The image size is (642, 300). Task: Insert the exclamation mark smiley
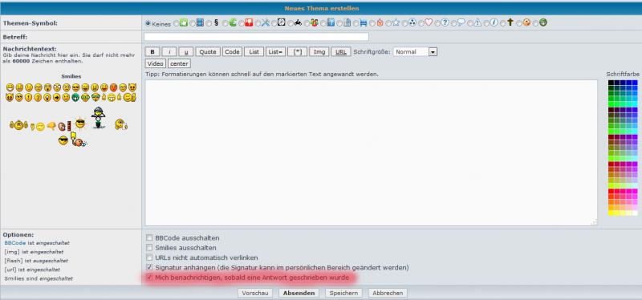point(28,97)
